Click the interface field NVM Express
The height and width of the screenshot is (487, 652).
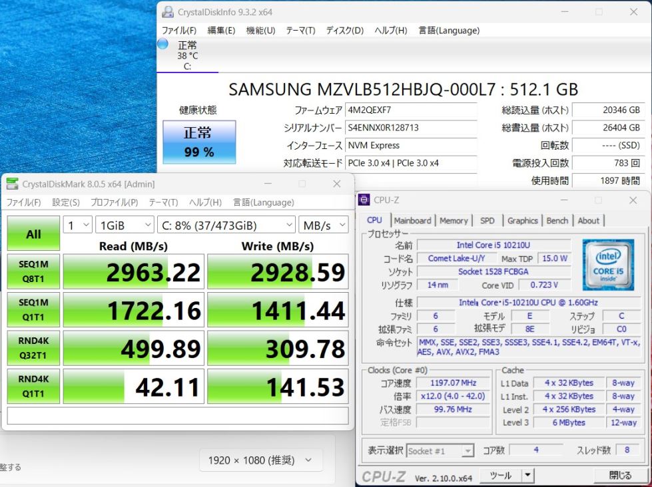411,145
